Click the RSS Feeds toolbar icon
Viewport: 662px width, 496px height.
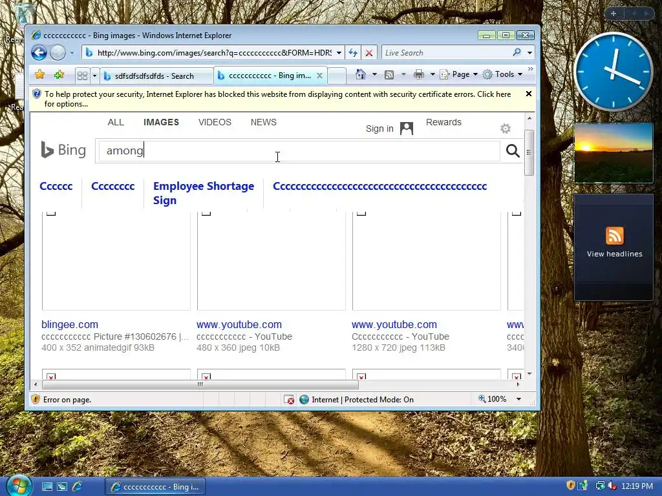[389, 75]
